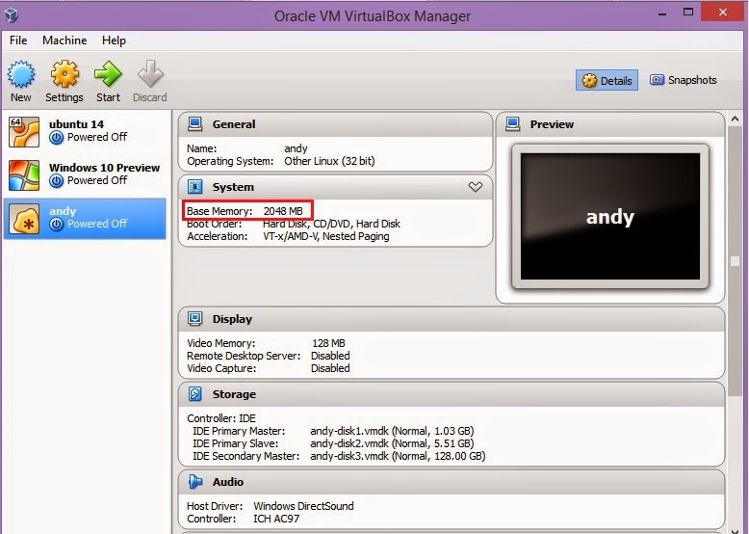Click the New virtual machine icon
The height and width of the screenshot is (534, 749).
21,74
